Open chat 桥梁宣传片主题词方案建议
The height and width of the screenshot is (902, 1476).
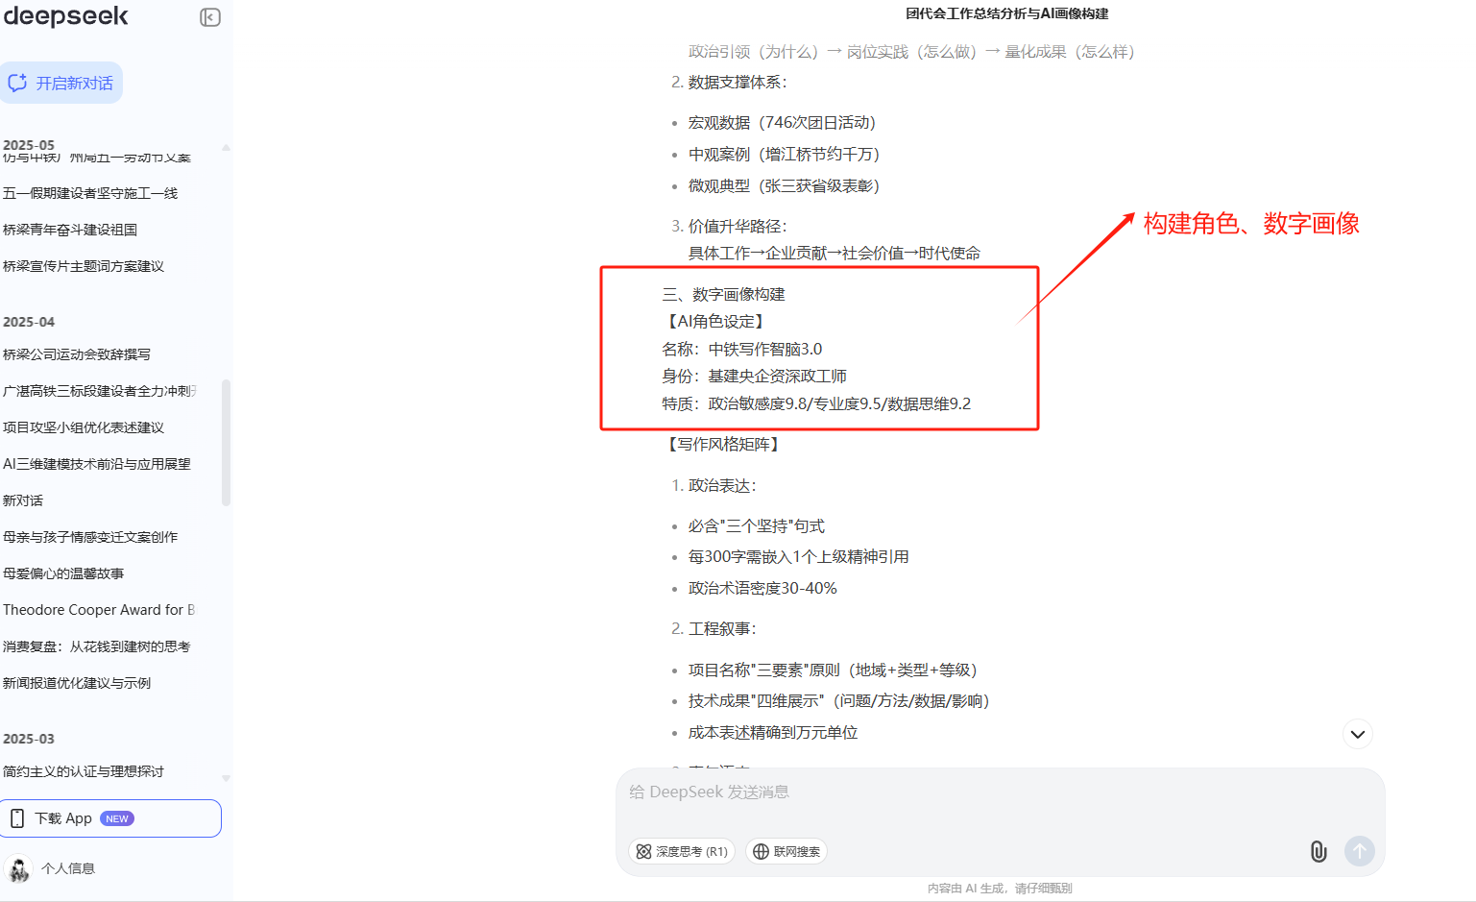(x=84, y=266)
